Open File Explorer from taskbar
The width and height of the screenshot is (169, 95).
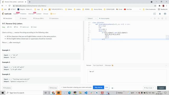(x=80, y=93)
